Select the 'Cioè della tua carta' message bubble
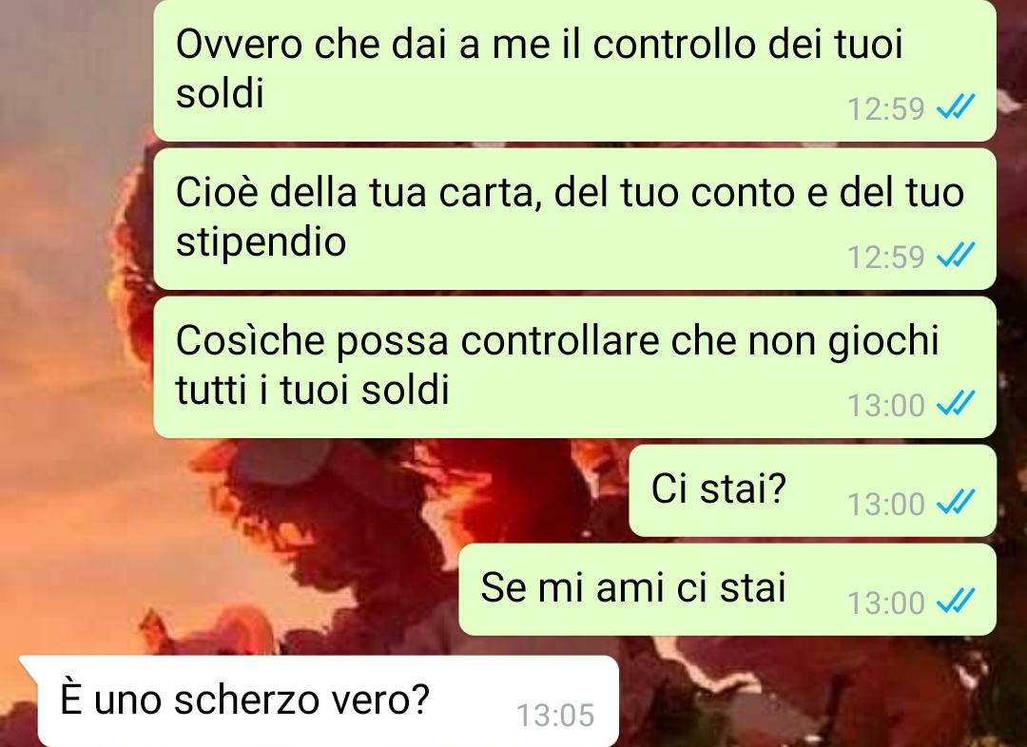This screenshot has height=747, width=1027. coord(574,219)
